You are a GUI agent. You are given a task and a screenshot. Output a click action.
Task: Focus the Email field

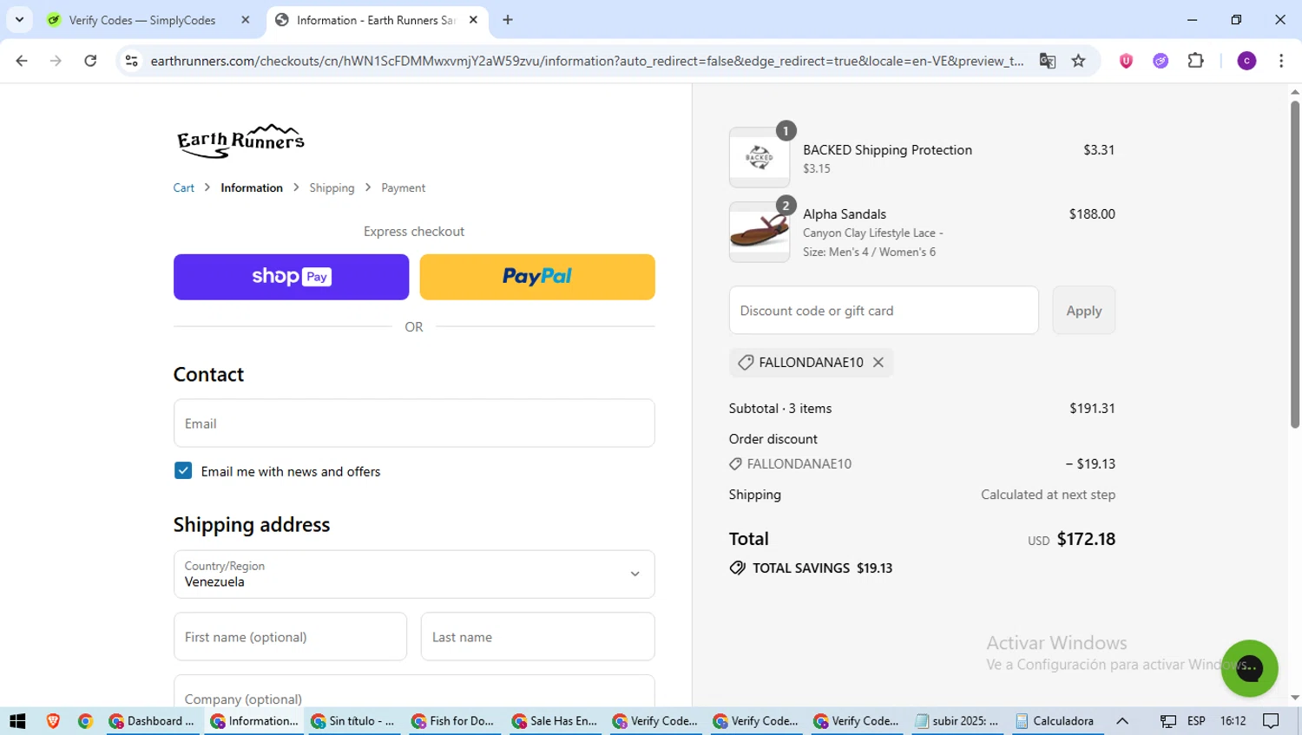point(414,423)
